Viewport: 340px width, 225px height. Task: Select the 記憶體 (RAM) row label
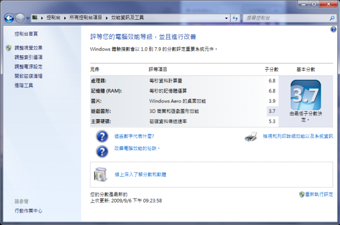click(106, 91)
